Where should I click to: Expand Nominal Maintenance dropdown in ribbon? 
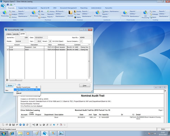point(87,16)
